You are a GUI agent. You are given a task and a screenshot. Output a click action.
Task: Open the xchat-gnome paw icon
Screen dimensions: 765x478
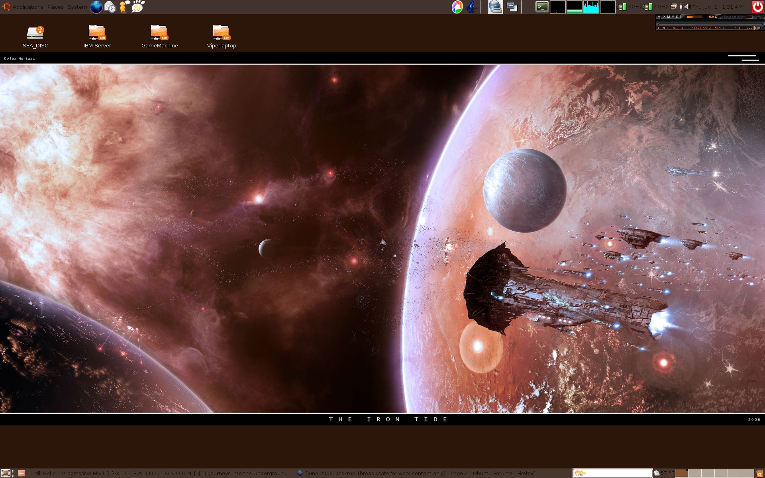point(138,7)
